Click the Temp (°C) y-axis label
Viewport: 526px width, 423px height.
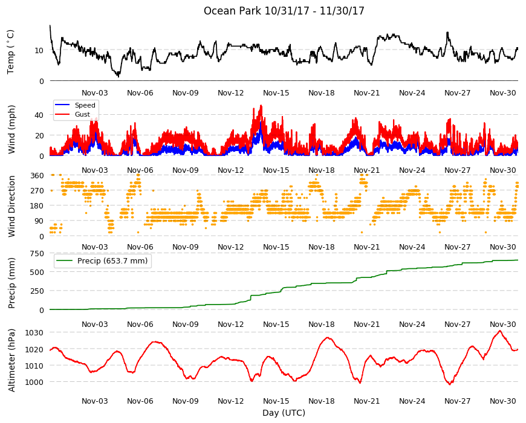tap(11, 52)
